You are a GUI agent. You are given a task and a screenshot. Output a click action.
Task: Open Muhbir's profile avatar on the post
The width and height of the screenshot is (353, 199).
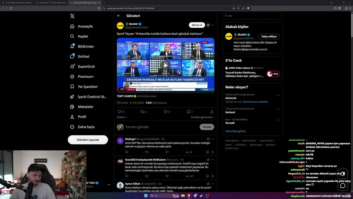click(120, 26)
